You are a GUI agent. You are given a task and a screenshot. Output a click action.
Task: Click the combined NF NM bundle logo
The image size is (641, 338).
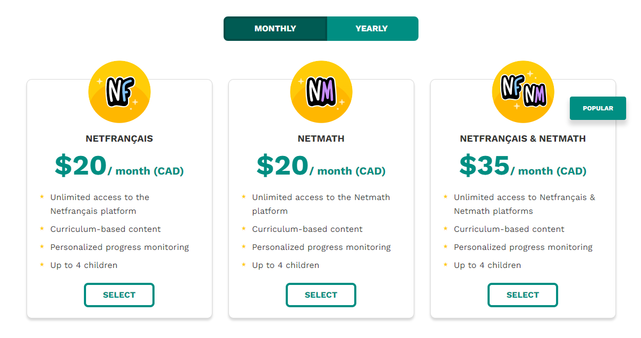coord(523,92)
